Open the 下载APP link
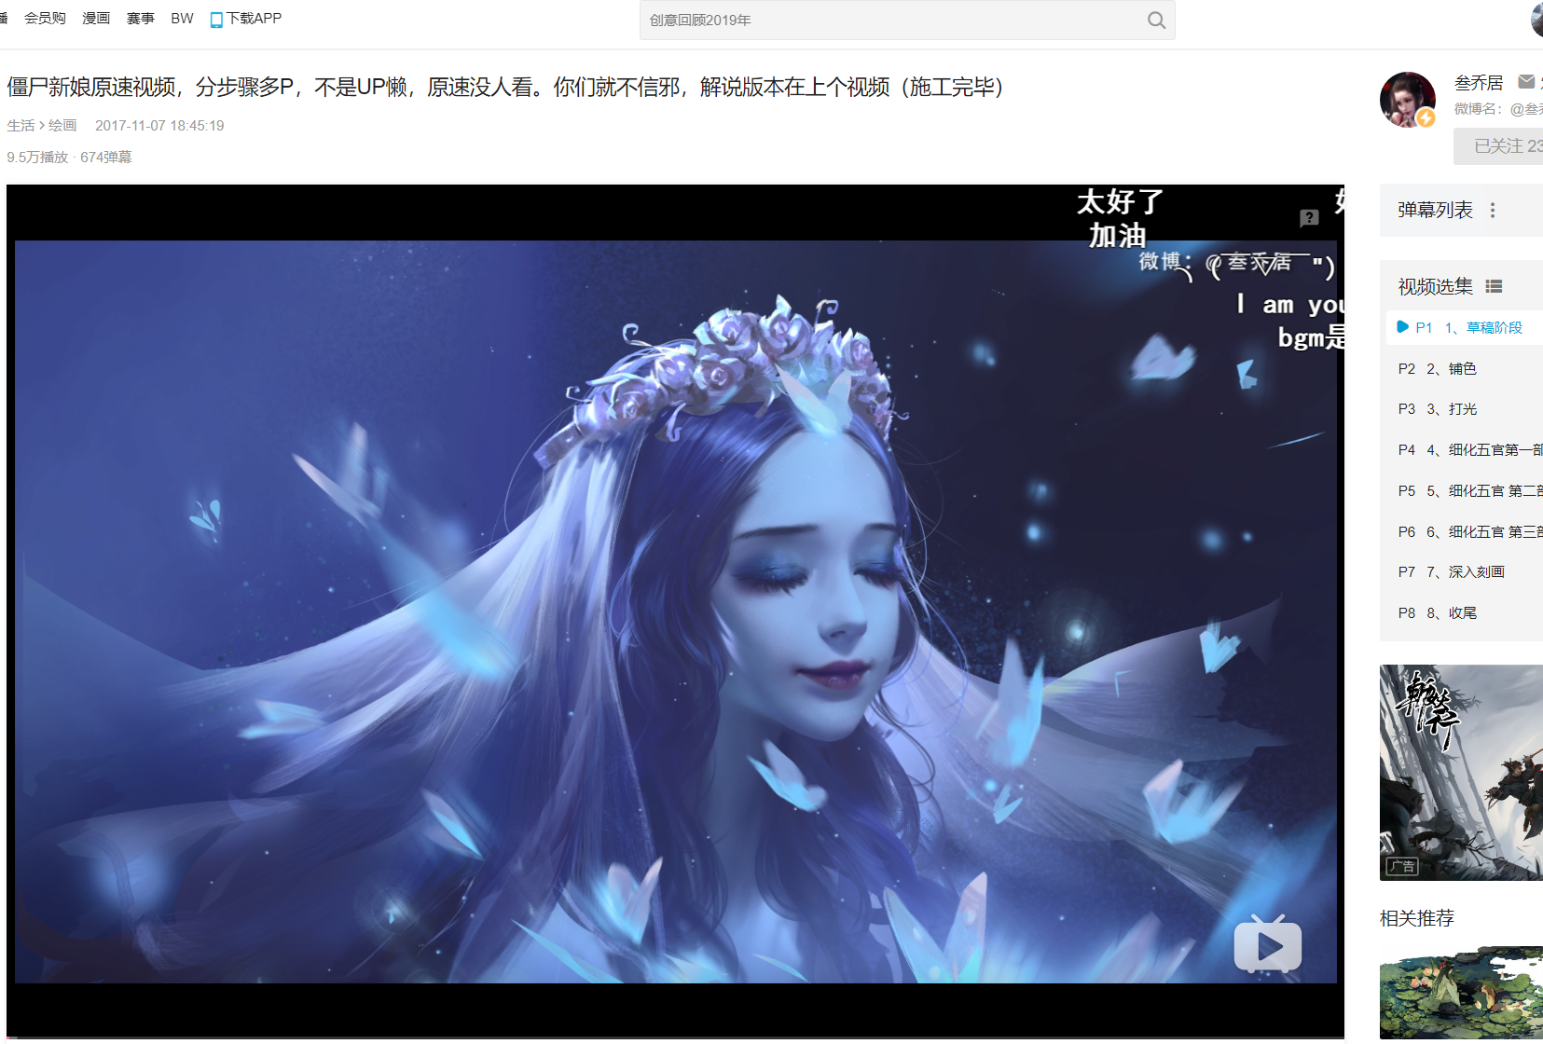 254,18
